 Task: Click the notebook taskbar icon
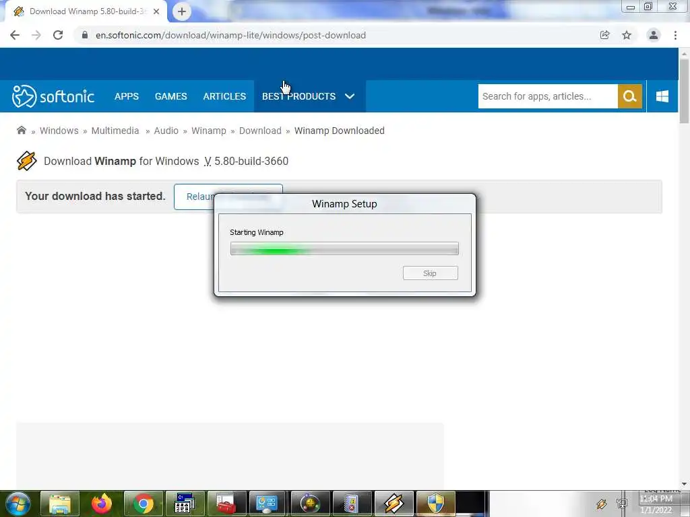[352, 504]
